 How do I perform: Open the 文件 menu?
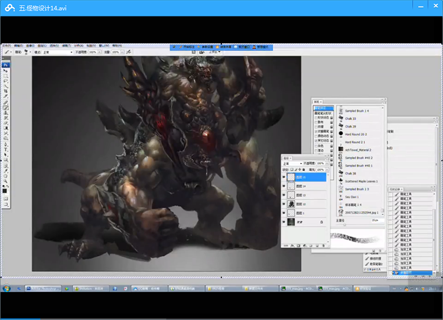6,45
